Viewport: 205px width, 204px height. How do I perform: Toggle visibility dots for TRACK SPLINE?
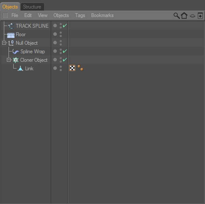coord(61,26)
